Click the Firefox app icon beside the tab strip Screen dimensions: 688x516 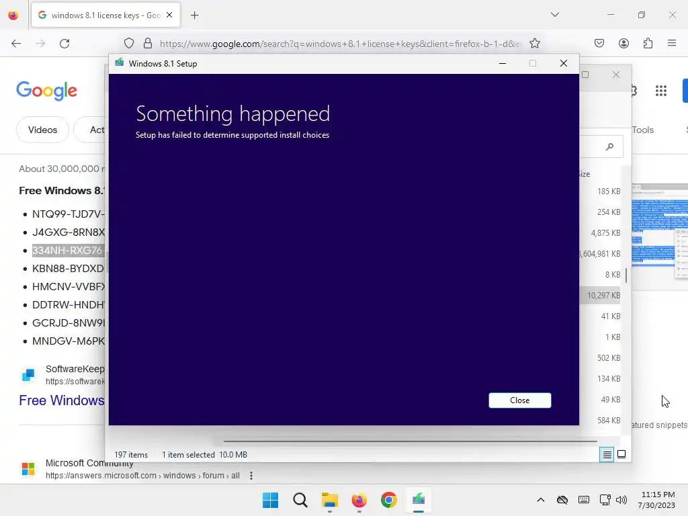[x=13, y=15]
